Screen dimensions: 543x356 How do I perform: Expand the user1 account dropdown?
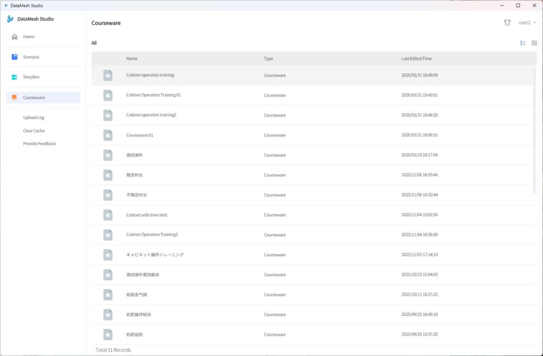tap(527, 23)
